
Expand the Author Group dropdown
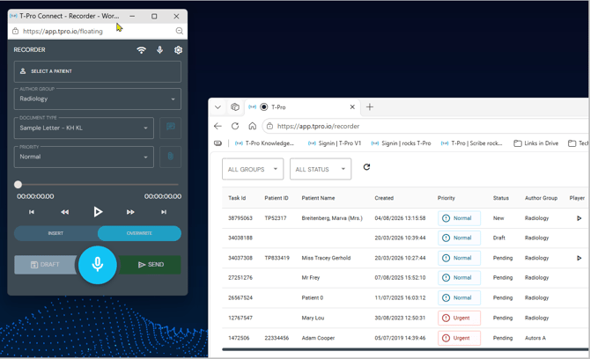[98, 99]
